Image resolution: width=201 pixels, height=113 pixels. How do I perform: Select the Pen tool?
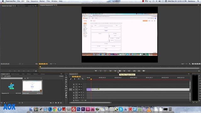[66, 93]
